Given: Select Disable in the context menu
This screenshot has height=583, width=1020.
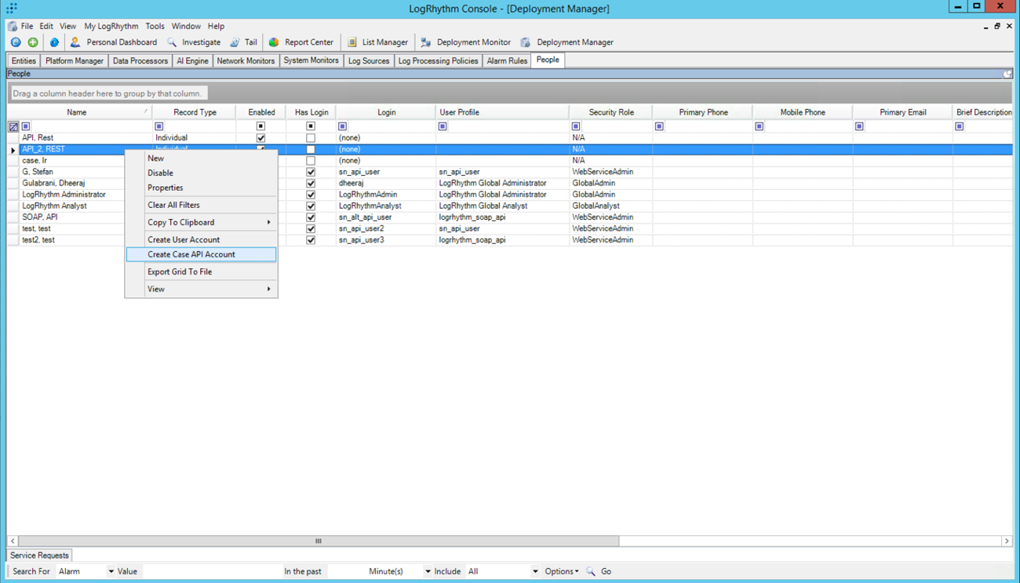Looking at the screenshot, I should pyautogui.click(x=201, y=173).
